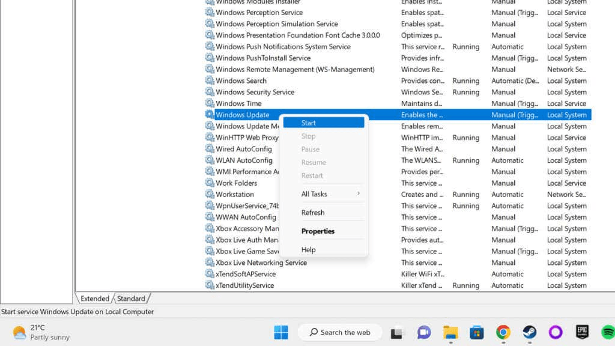Expand the All Tasks submenu

tap(324, 194)
